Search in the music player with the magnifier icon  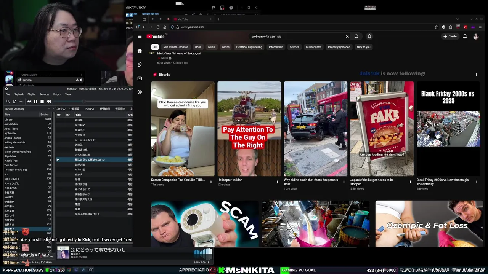(8, 101)
